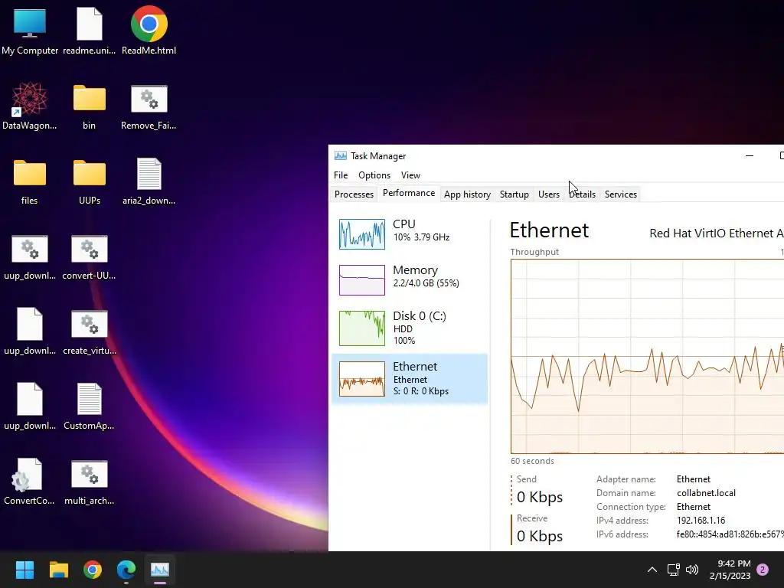Screen dimensions: 784x588
Task: Select uup_downl... blank file beside create_virtu
Action: [30, 332]
